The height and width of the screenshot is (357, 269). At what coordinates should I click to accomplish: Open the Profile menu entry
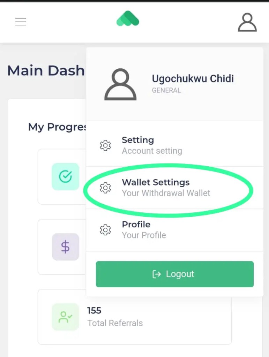pos(175,230)
